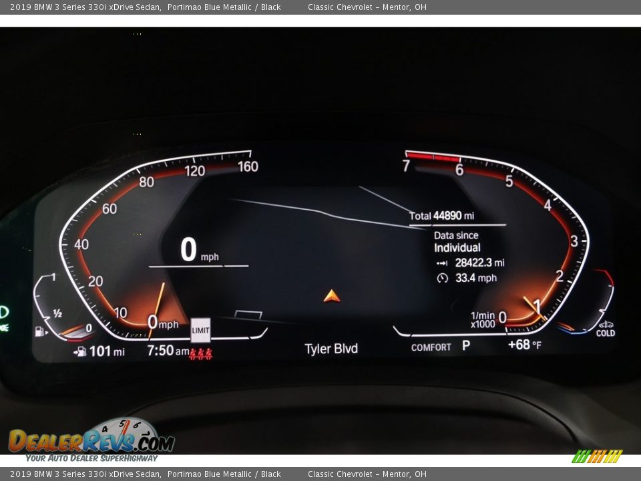The height and width of the screenshot is (481, 641).
Task: Tap the COLD engine temperature icon
Action: [x=606, y=329]
